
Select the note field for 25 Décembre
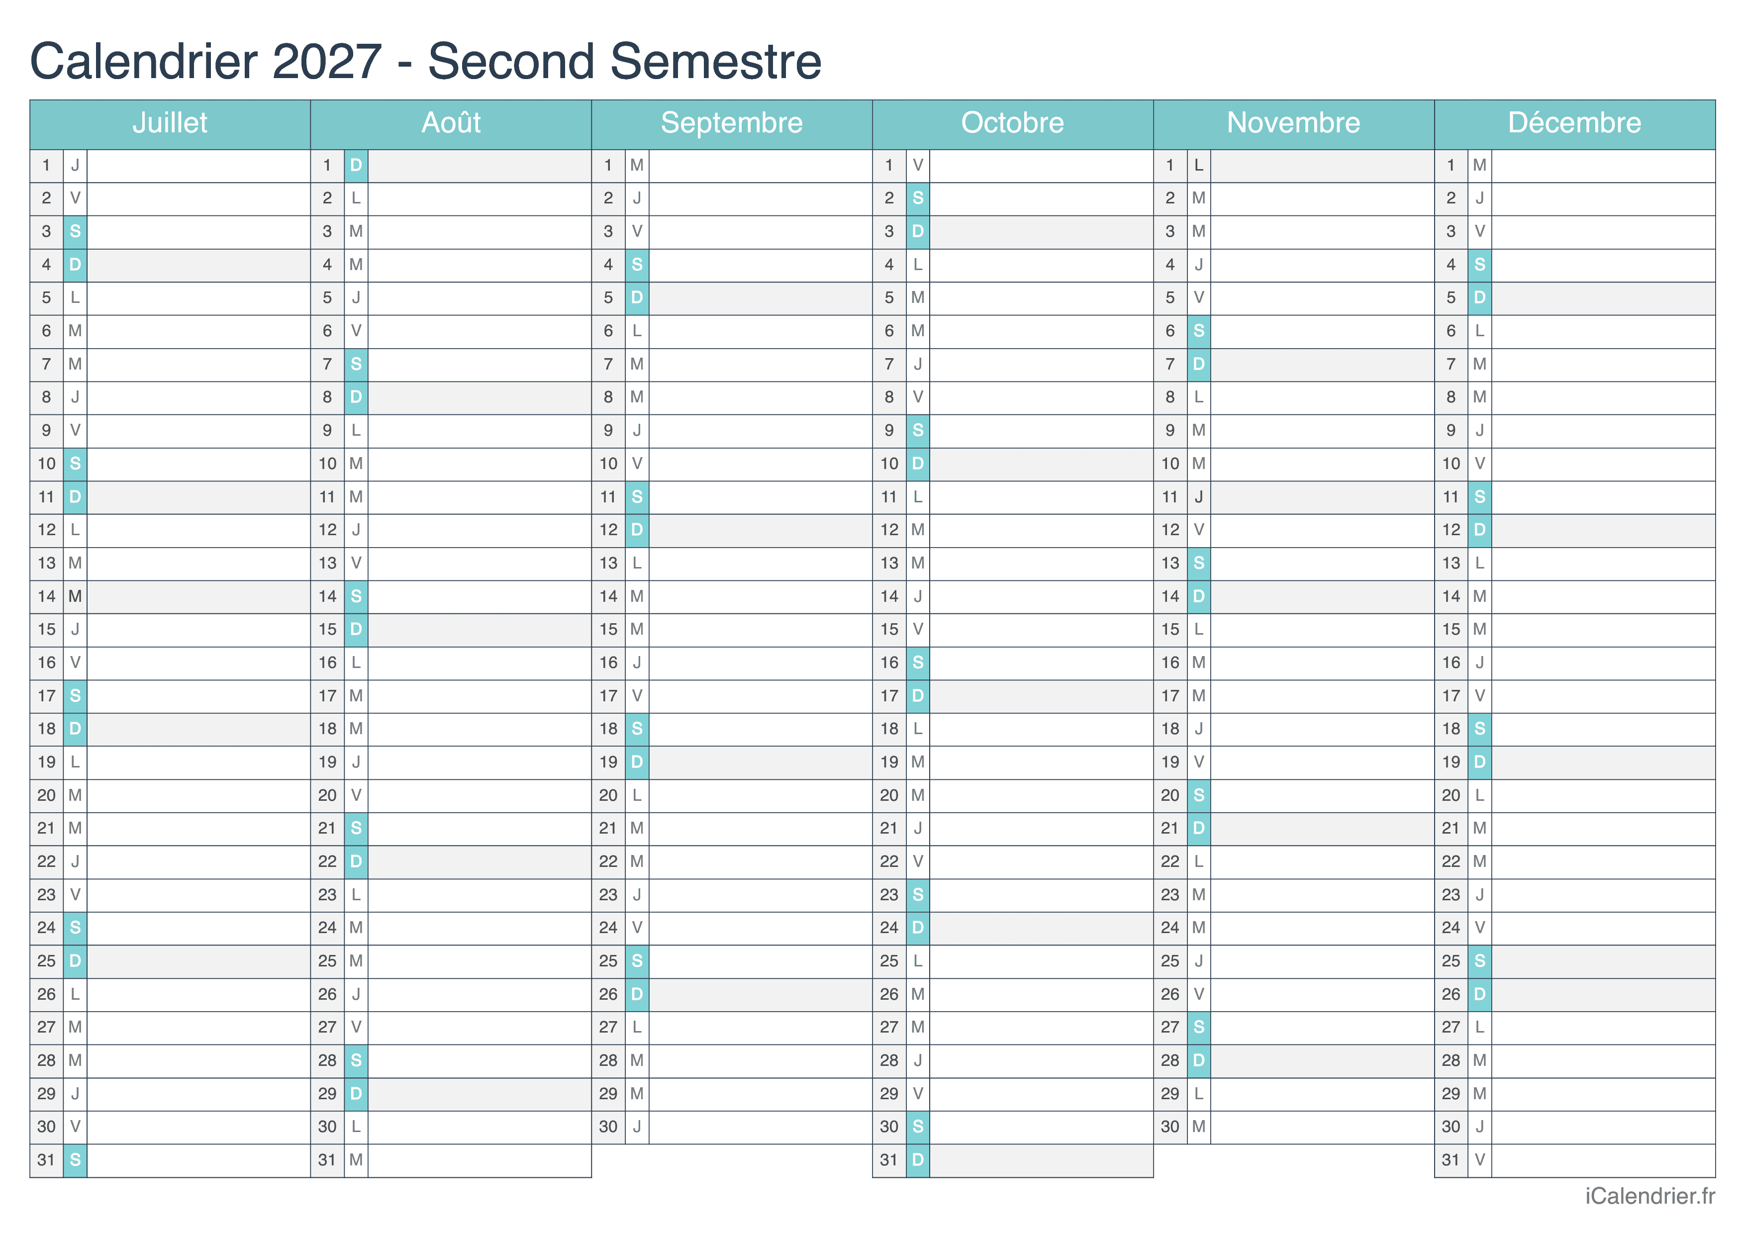pyautogui.click(x=1602, y=961)
